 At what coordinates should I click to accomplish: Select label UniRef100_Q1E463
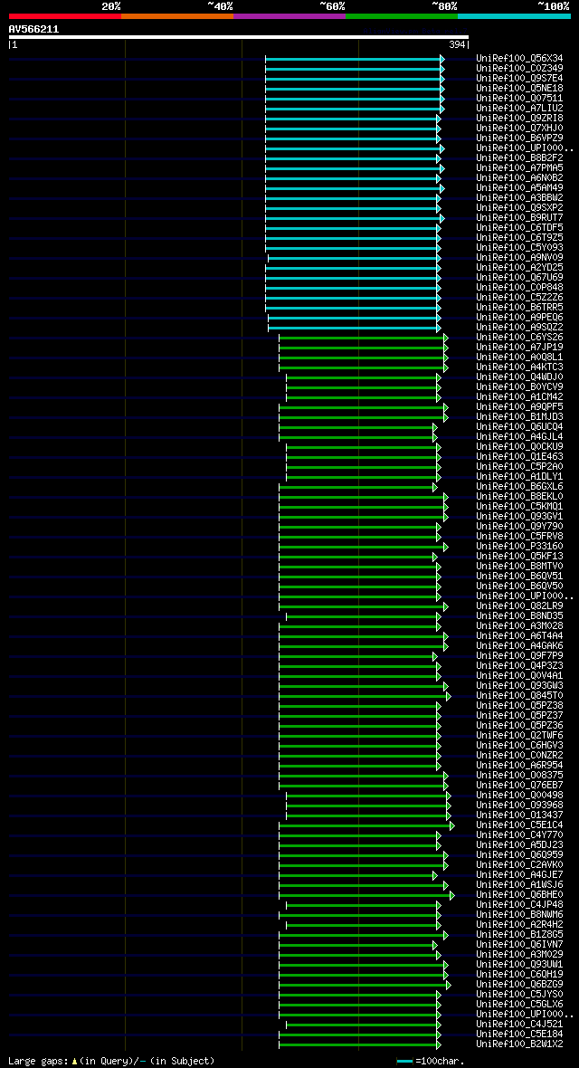click(x=519, y=457)
